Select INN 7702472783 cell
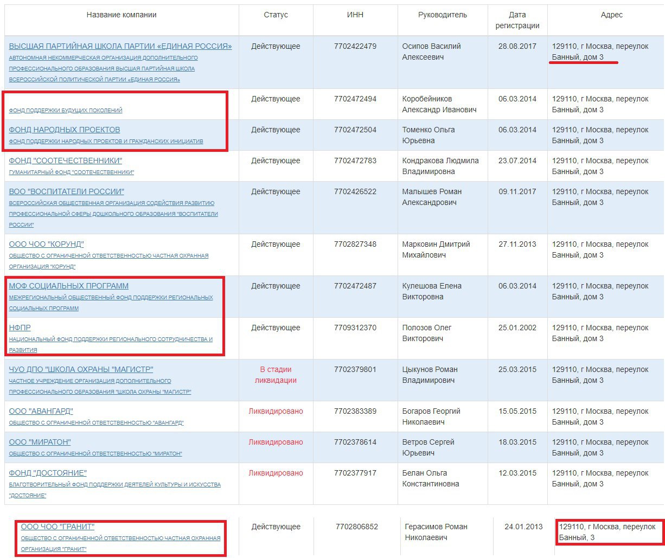This screenshot has height=558, width=665. pos(355,161)
